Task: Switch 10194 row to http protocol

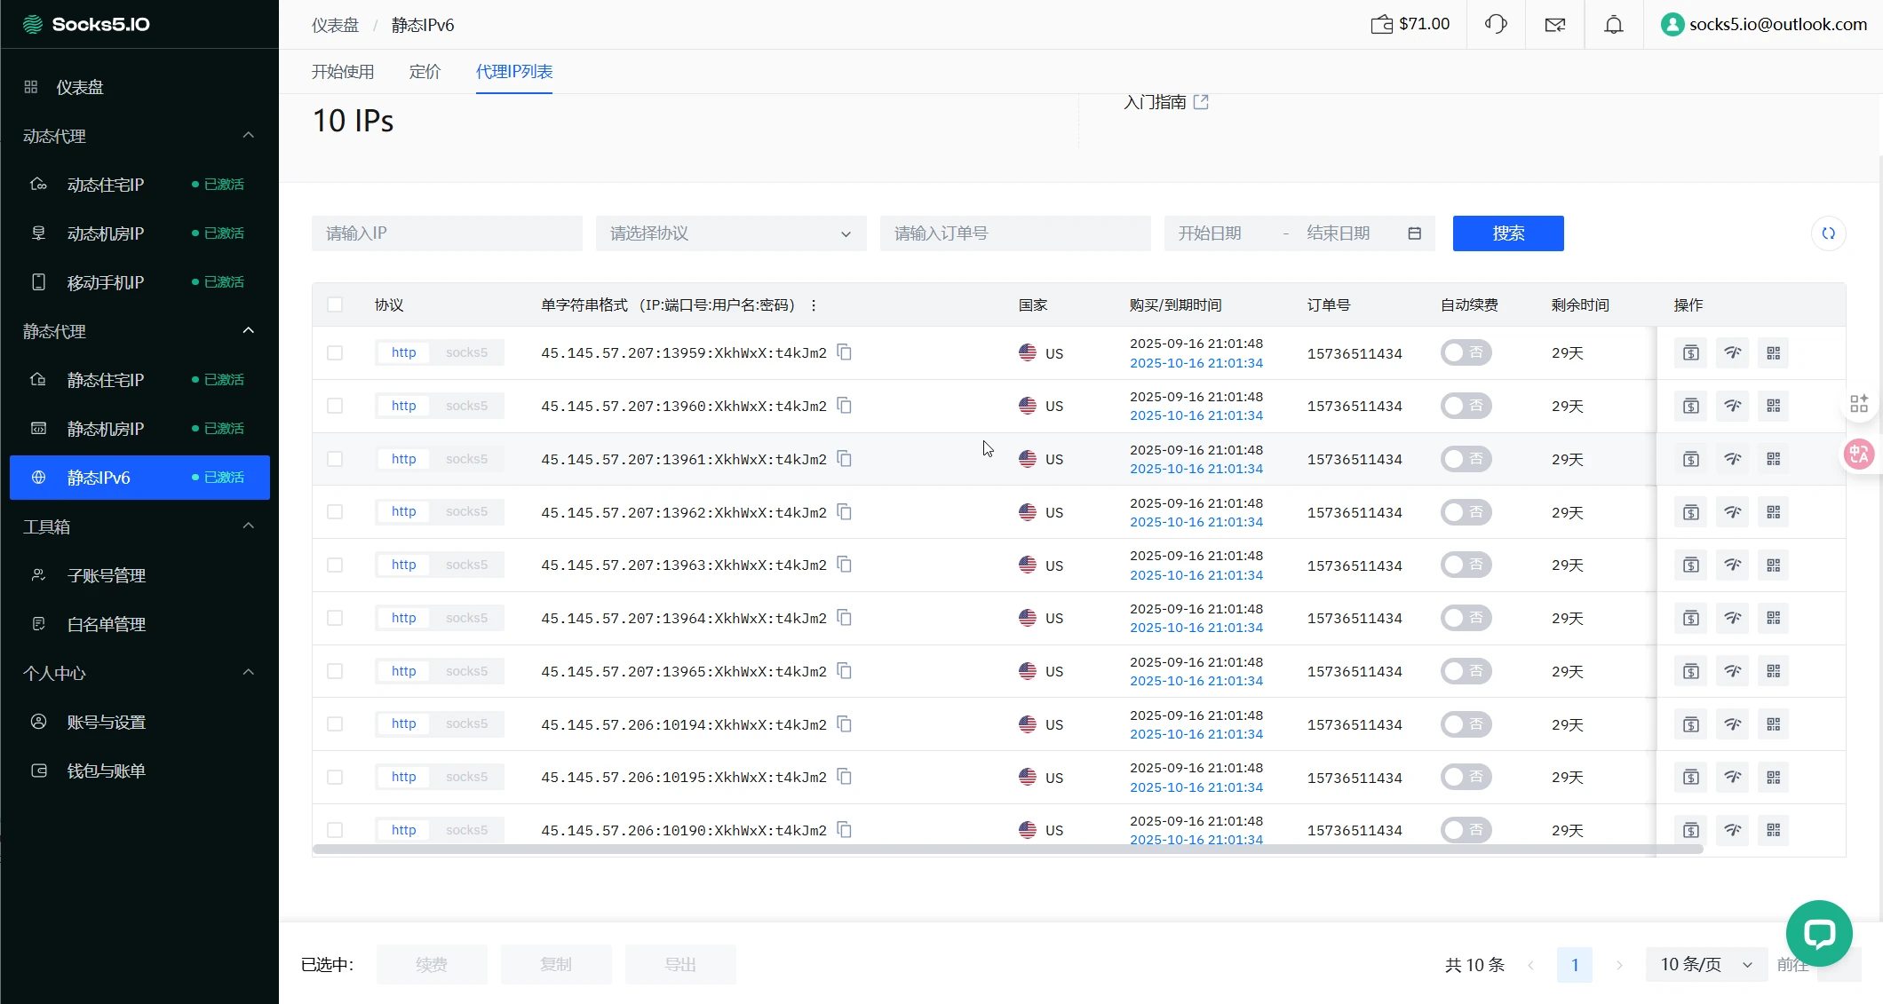Action: tap(404, 724)
